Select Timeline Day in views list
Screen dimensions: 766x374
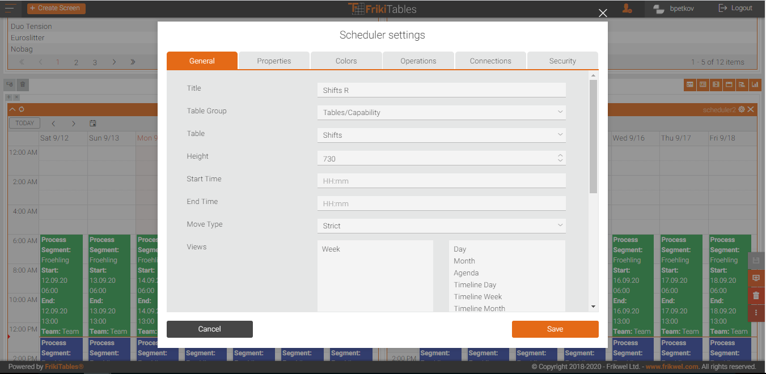pos(475,285)
